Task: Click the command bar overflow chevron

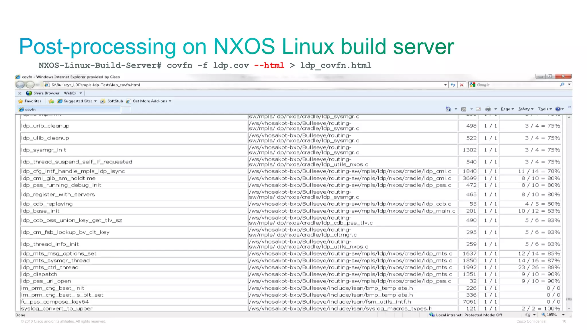Action: 570,107
